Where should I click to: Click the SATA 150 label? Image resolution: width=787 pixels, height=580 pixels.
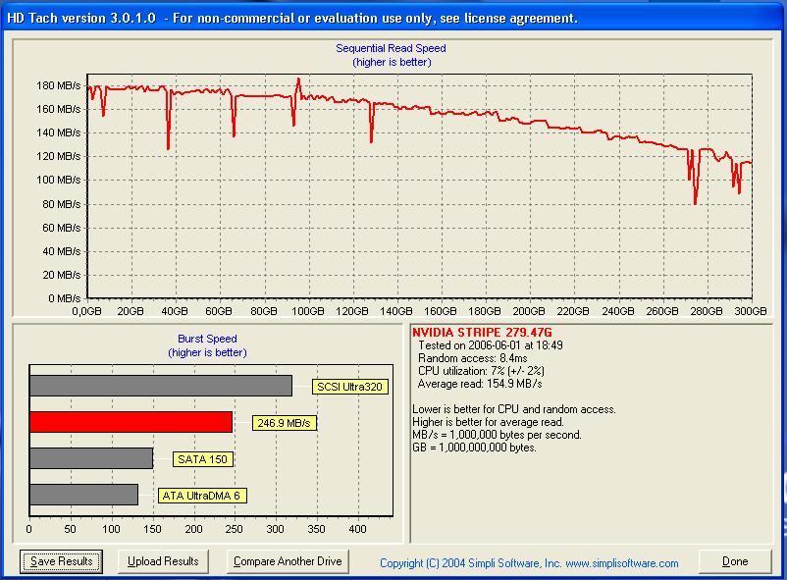coord(203,459)
